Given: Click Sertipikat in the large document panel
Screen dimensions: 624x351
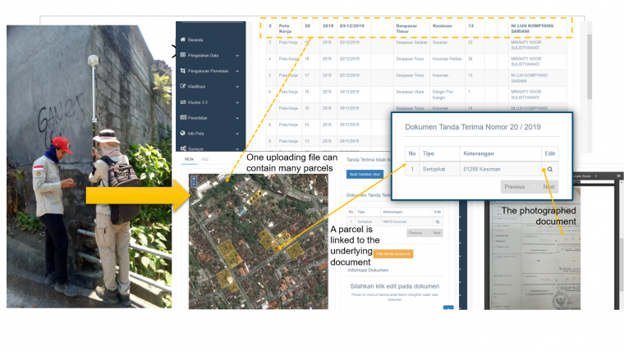Looking at the screenshot, I should pos(434,169).
